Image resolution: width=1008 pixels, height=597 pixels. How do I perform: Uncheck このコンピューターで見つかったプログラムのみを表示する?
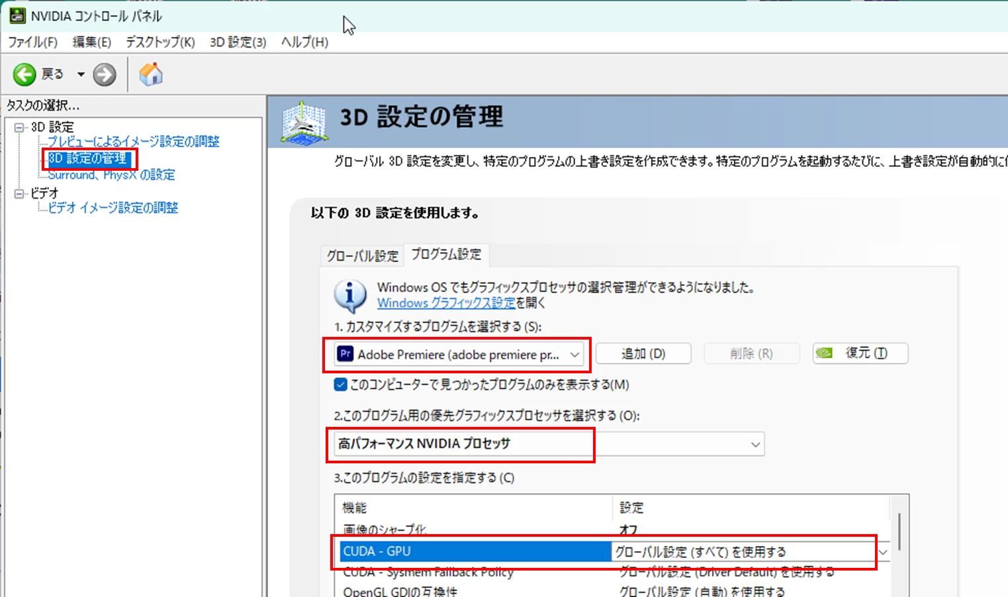pyautogui.click(x=341, y=385)
